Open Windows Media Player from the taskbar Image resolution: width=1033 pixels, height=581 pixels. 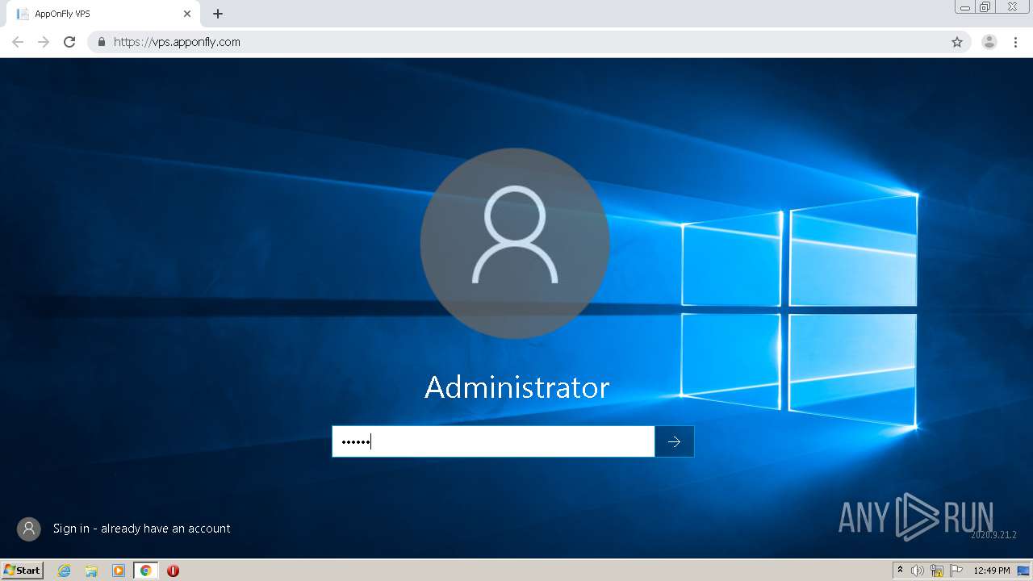[x=119, y=571]
